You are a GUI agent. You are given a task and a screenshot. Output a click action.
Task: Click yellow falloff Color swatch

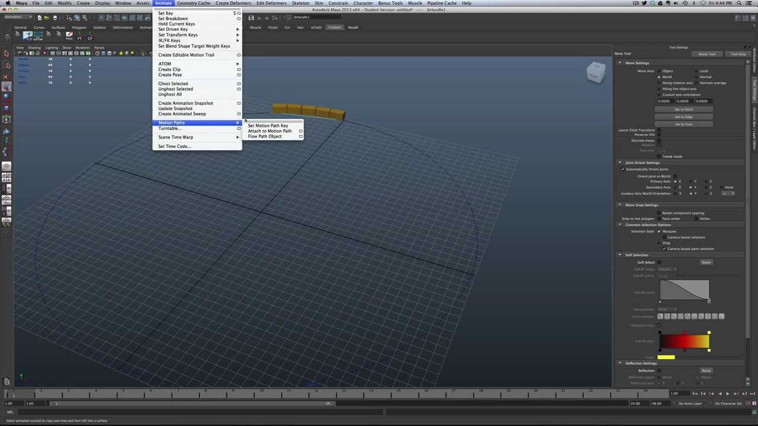pos(666,357)
